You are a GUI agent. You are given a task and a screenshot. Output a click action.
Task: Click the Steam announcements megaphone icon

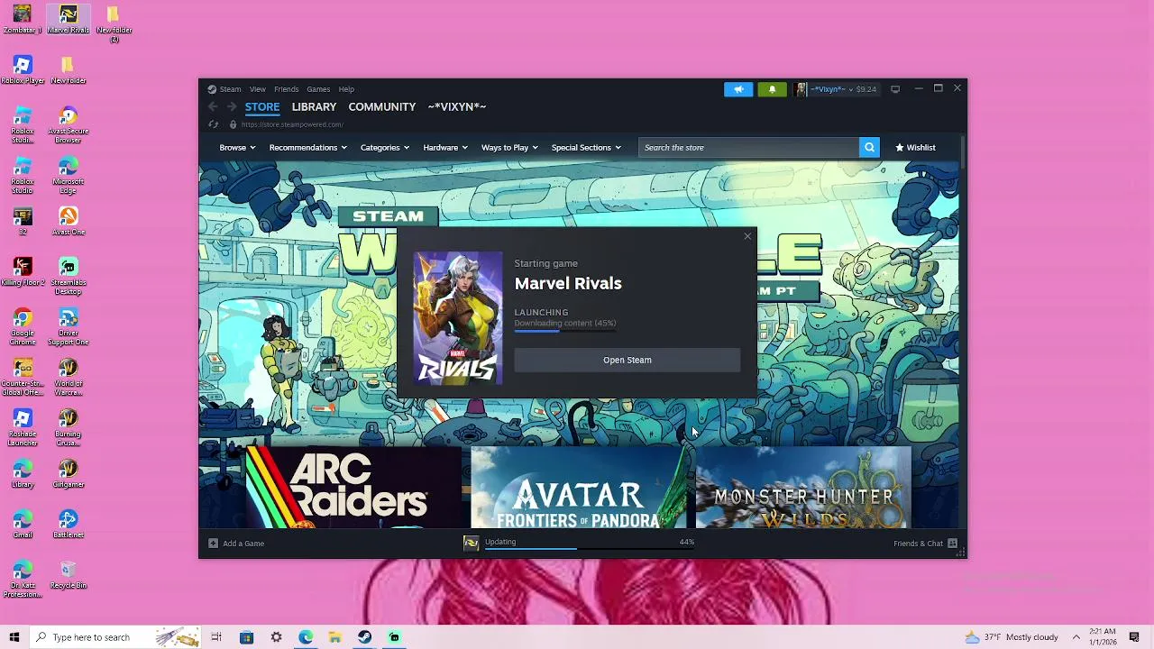pyautogui.click(x=738, y=89)
